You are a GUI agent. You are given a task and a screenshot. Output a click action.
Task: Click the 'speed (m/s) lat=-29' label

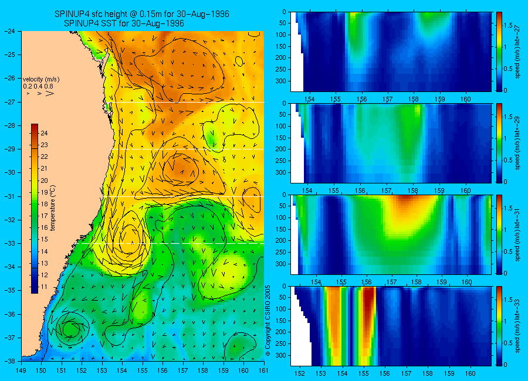(x=517, y=143)
